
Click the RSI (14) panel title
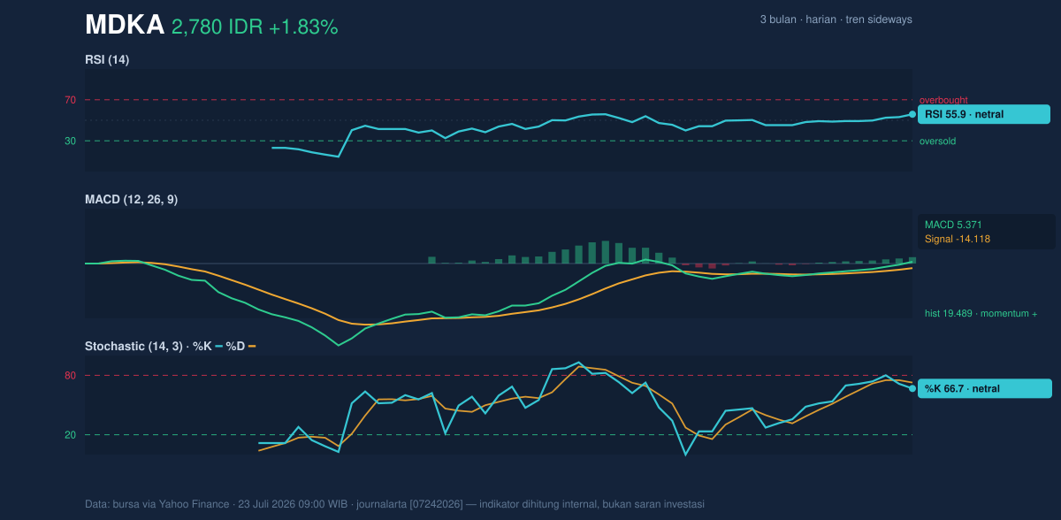[107, 59]
